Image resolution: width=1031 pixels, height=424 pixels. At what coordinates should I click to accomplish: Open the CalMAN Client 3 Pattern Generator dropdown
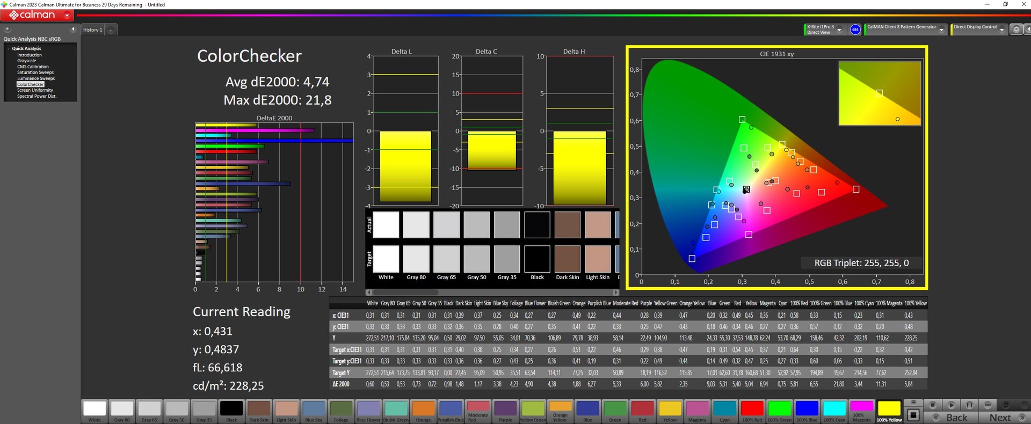[941, 30]
